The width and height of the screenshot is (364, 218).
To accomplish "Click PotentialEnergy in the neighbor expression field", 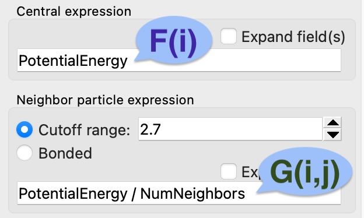I will coord(73,194).
